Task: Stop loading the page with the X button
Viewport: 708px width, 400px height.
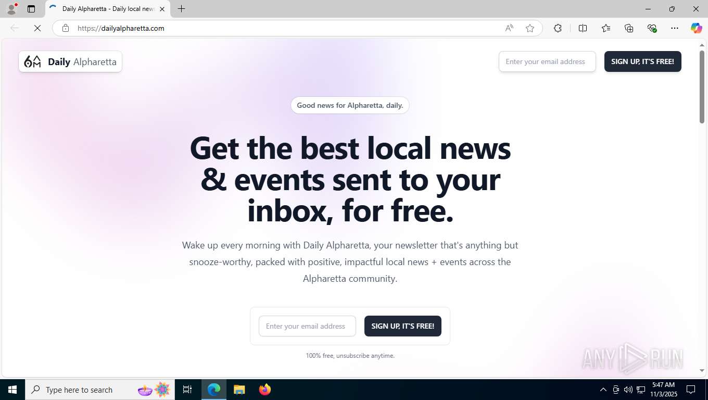Action: pos(37,28)
